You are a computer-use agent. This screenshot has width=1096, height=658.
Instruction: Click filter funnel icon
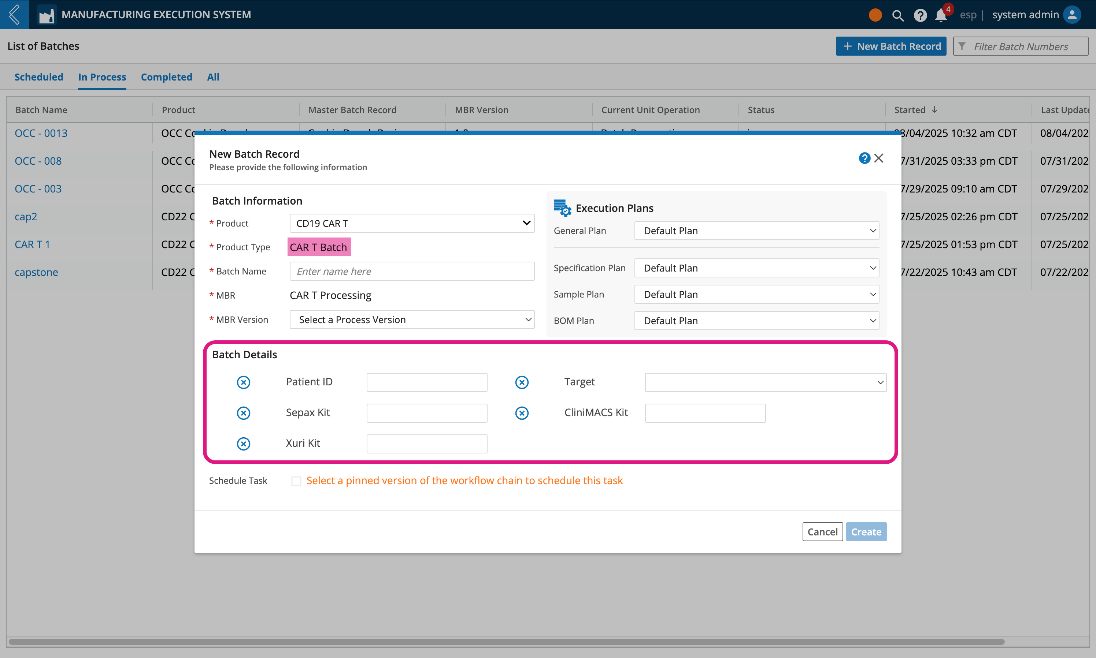962,46
